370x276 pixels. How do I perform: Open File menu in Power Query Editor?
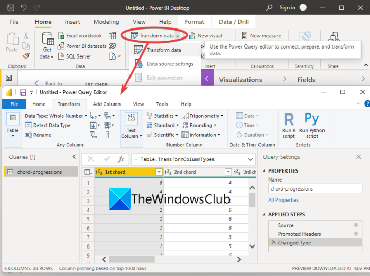[14, 104]
